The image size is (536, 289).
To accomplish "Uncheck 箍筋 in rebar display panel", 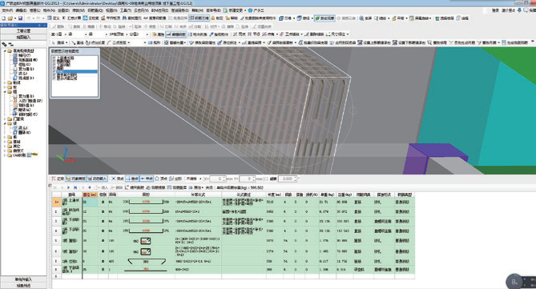I will pyautogui.click(x=54, y=68).
